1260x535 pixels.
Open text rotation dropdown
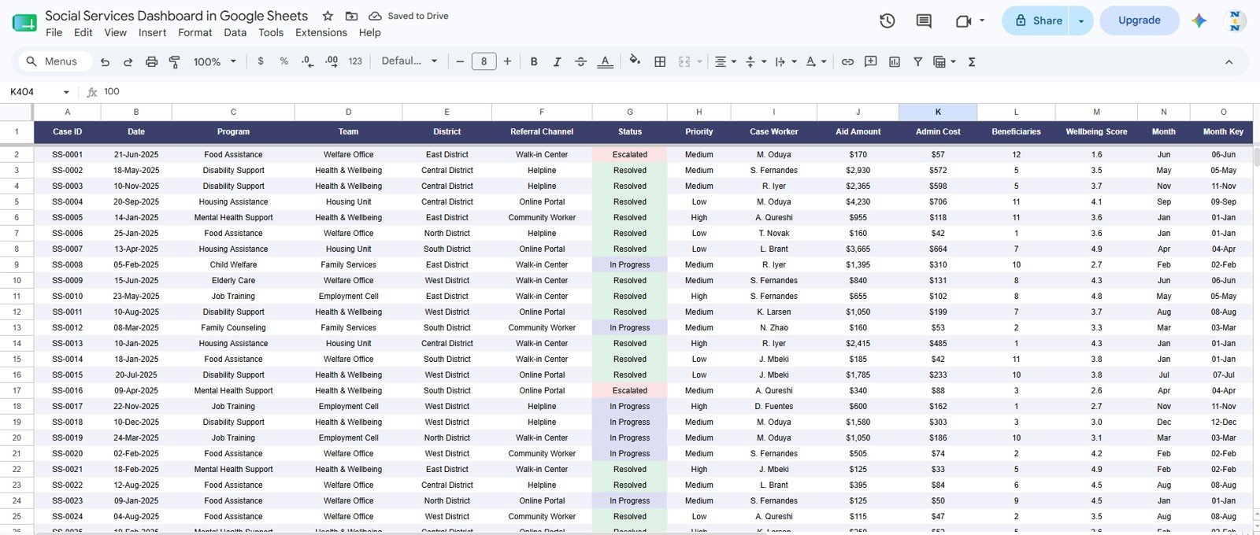pos(815,61)
